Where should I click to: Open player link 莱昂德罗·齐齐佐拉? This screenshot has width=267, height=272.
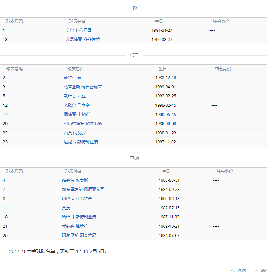pos(83,40)
